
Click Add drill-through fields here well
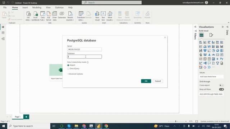click(211, 94)
